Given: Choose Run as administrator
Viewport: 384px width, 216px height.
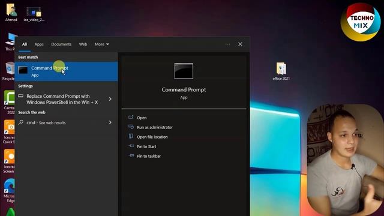Looking at the screenshot, I should (x=155, y=127).
